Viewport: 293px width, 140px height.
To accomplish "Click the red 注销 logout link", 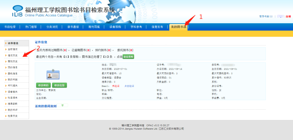I will click(288, 17).
